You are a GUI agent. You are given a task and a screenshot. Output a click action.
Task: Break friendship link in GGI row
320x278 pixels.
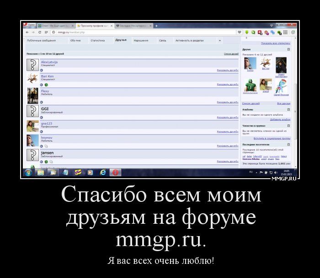coord(228,118)
